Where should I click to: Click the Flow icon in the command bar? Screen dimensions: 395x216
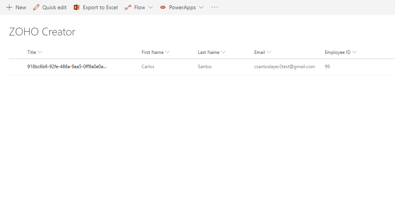point(128,7)
